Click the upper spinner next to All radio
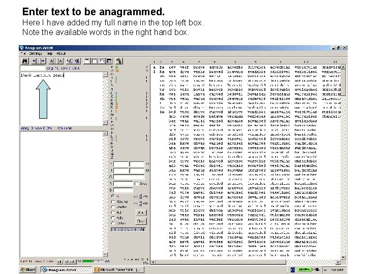The width and height of the screenshot is (366, 274). pos(140,196)
